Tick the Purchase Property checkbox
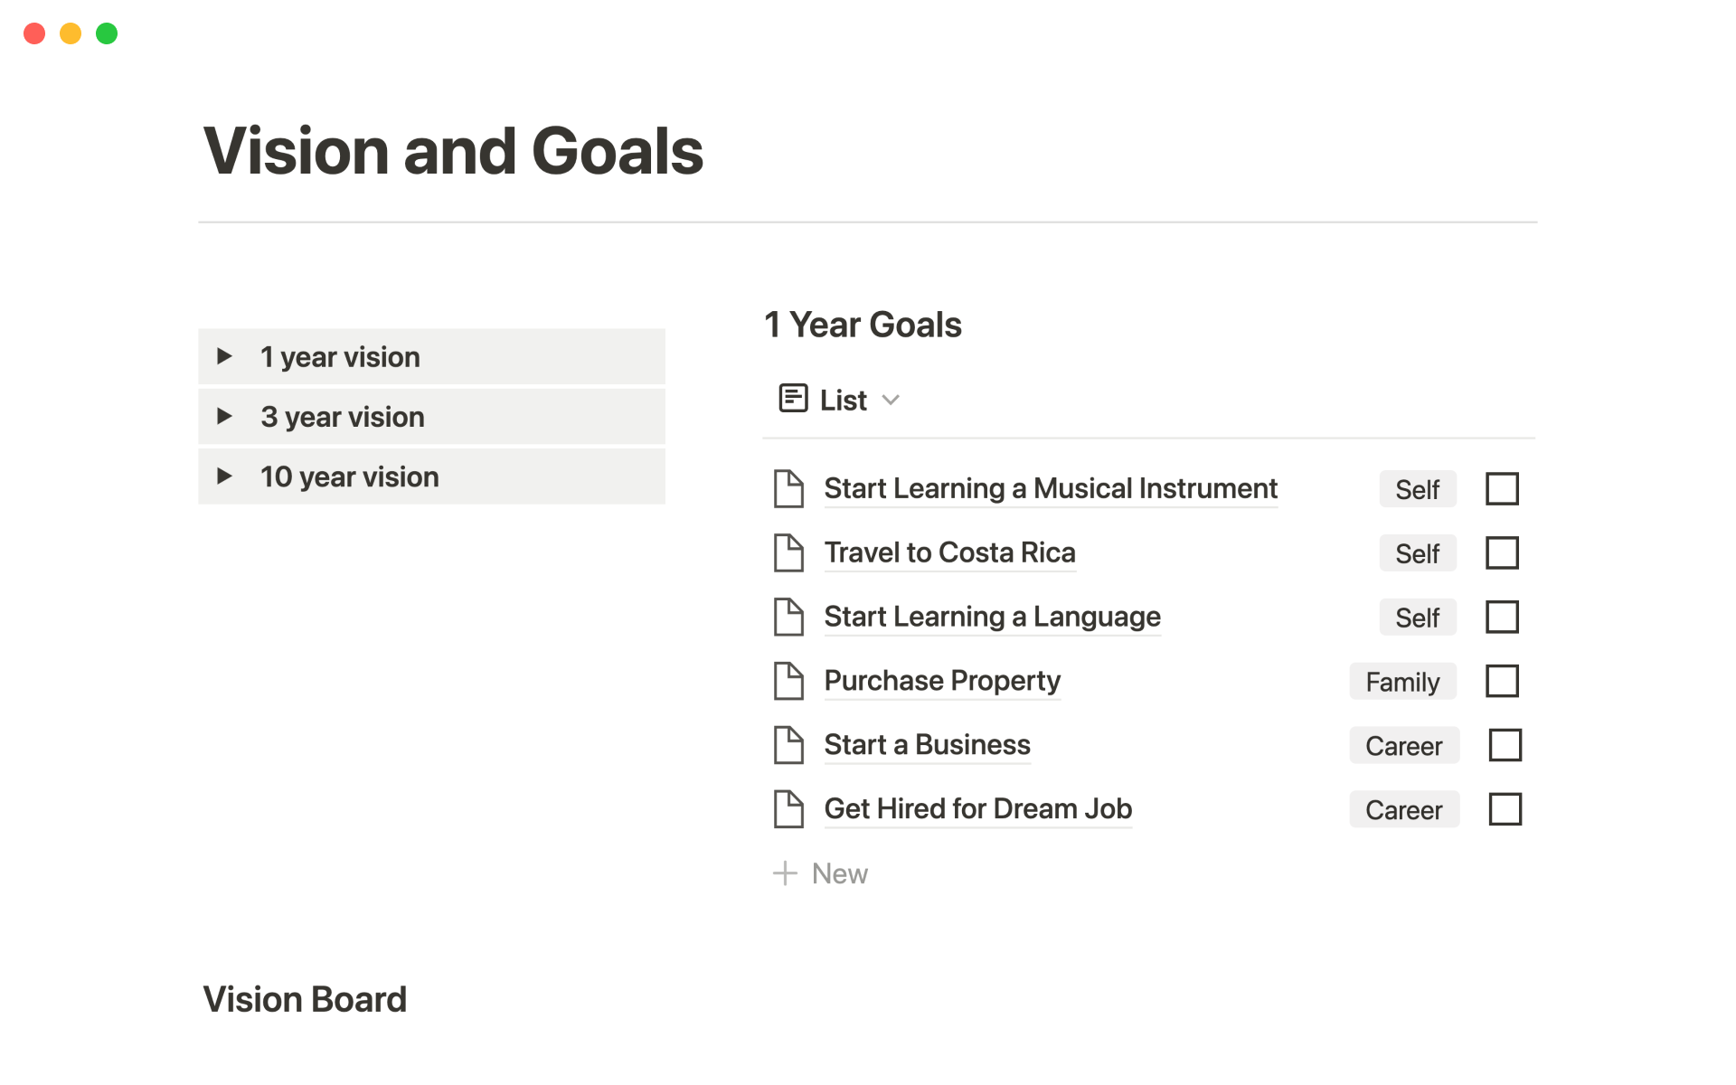 tap(1502, 682)
